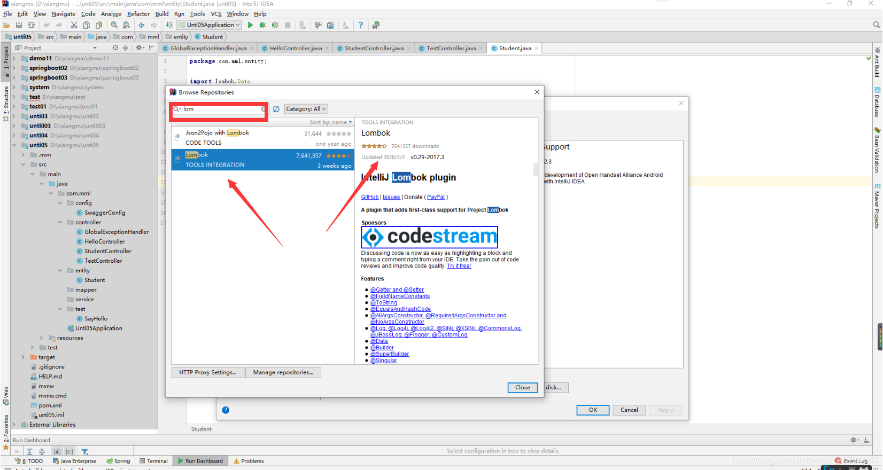This screenshot has width=883, height=470.
Task: Click the Undo arrow icon
Action: (47, 25)
